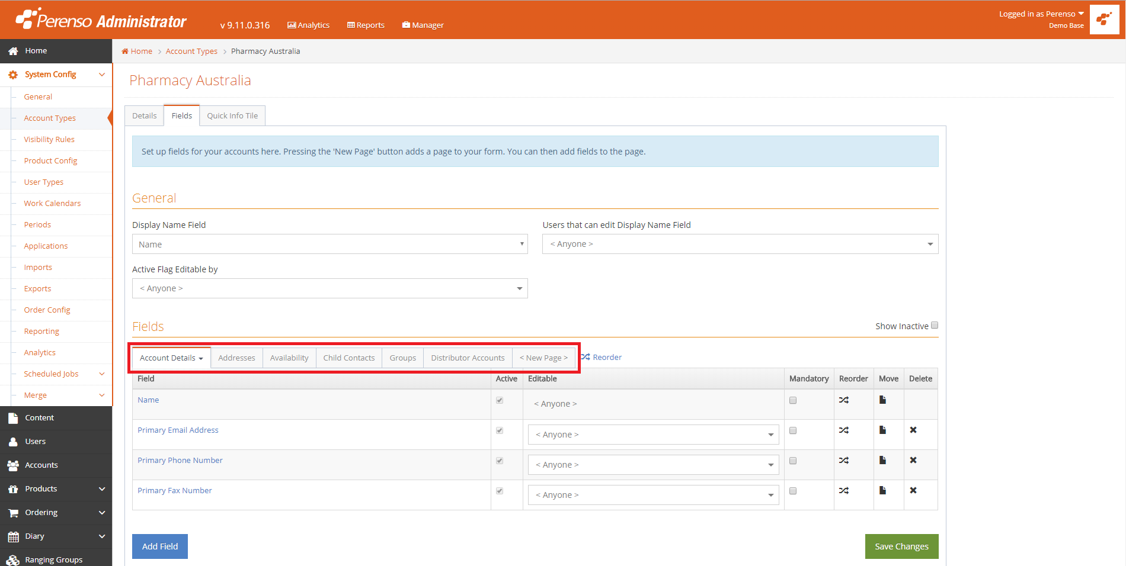Tick Mandatory checkbox for Primary Email Address

click(x=793, y=430)
